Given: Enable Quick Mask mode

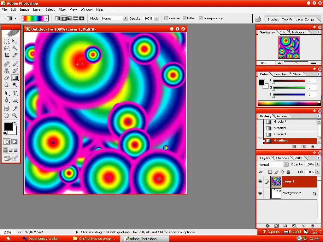Looking at the screenshot, I should point(15,142).
